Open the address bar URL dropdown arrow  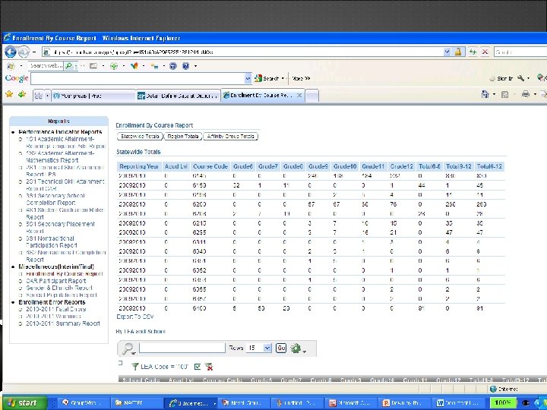tap(447, 52)
